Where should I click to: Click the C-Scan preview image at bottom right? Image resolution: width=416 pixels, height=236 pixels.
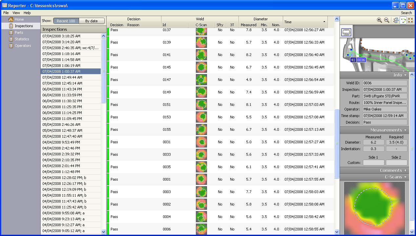pos(374,207)
